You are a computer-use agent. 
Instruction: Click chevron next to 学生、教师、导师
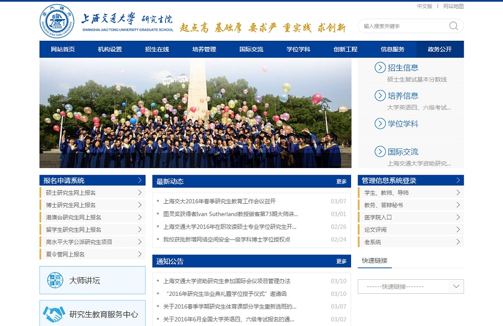[x=458, y=193]
